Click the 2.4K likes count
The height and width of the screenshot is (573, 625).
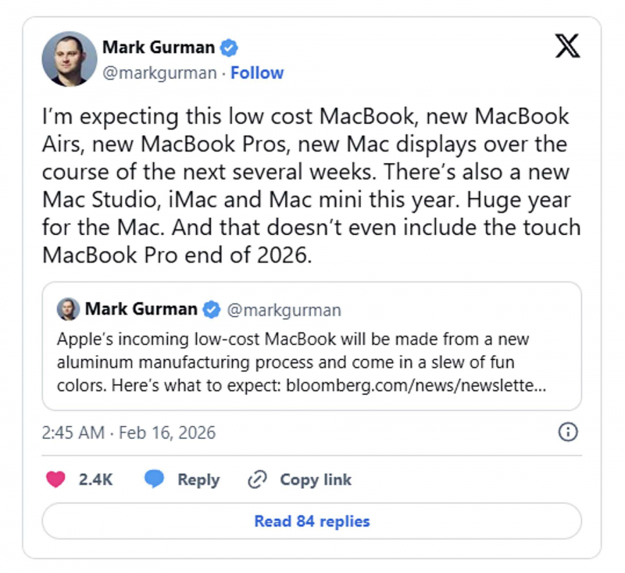(95, 479)
